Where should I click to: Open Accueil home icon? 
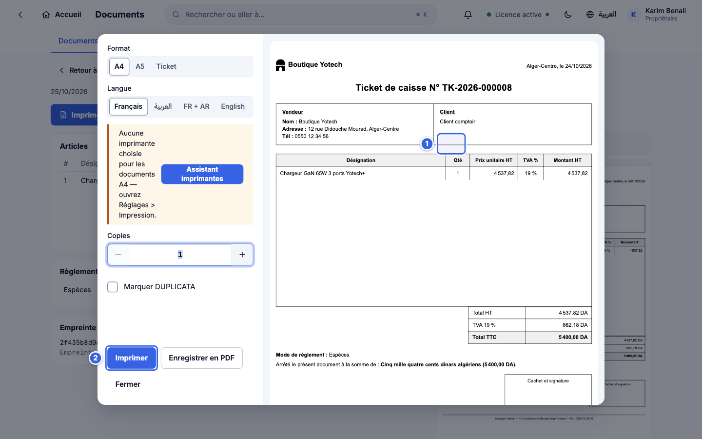click(46, 15)
